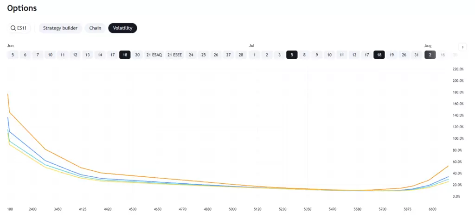Select the June 5 expiry date
The width and height of the screenshot is (475, 224).
(x=13, y=55)
